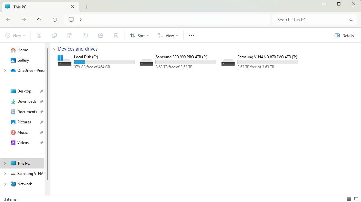
Task: Open the Sort dropdown menu
Action: point(139,35)
